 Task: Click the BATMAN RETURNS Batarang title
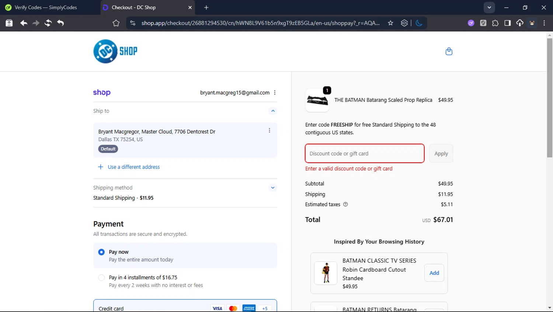pos(379,309)
